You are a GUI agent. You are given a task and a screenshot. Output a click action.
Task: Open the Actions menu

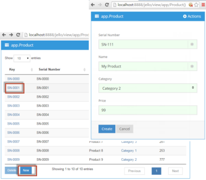pyautogui.click(x=192, y=16)
